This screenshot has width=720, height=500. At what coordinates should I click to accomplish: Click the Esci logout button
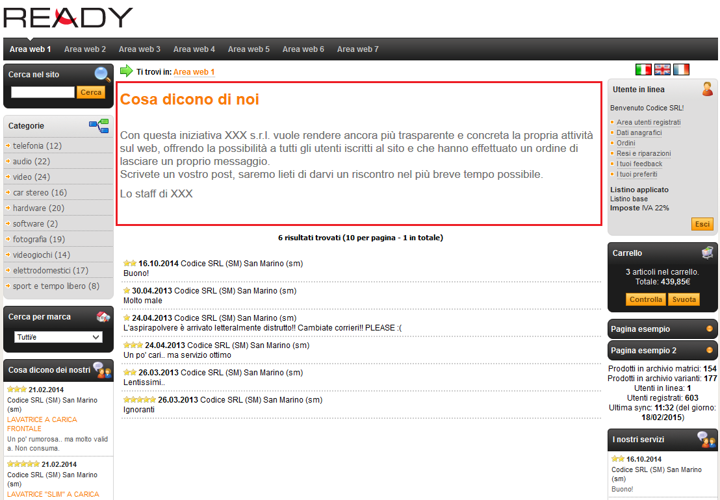click(702, 224)
